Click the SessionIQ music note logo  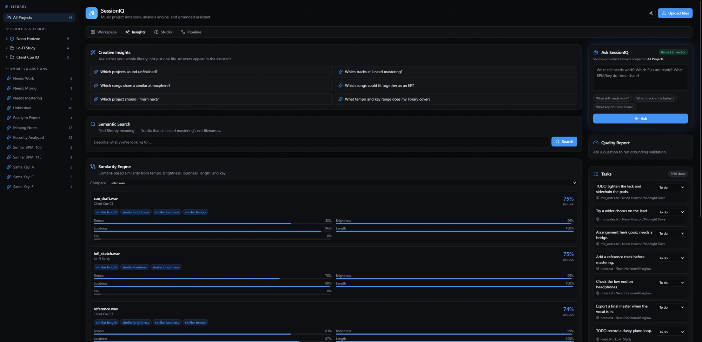coord(92,13)
